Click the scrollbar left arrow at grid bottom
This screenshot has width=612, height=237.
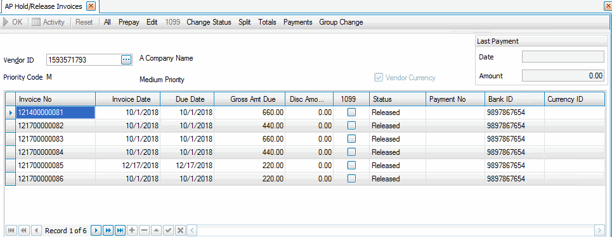pos(192,231)
